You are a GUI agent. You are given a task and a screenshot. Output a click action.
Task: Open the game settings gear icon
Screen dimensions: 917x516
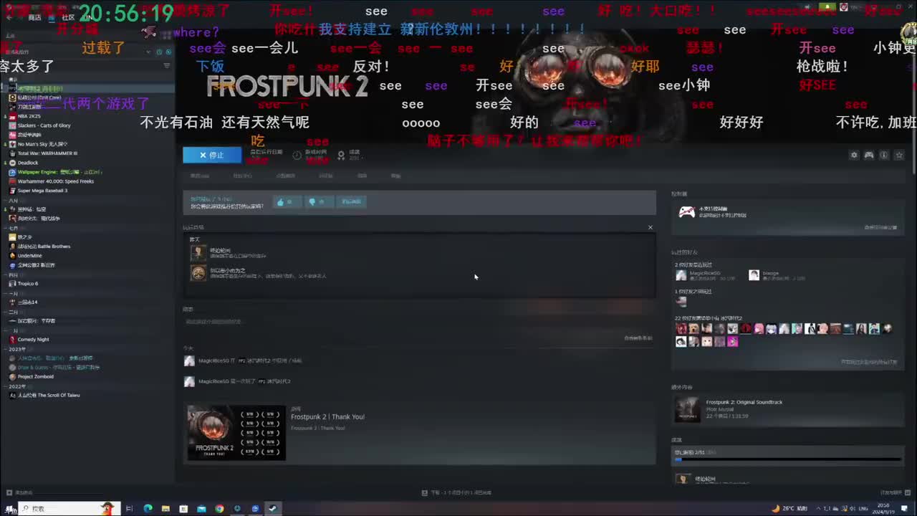[854, 156]
